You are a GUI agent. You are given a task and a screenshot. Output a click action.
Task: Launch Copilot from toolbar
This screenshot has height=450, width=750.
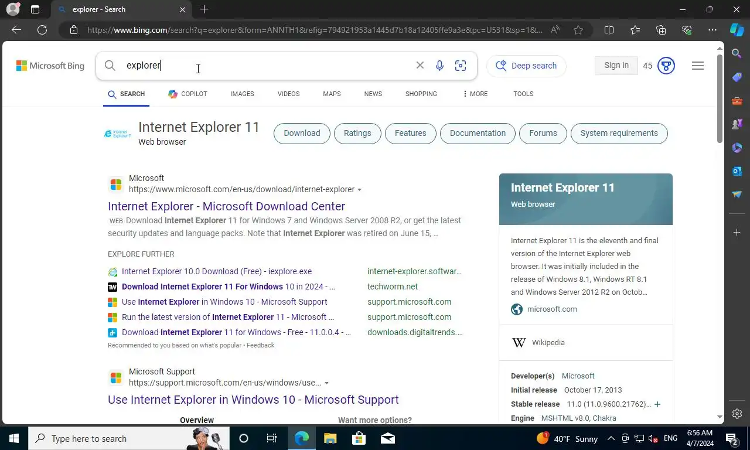pyautogui.click(x=737, y=30)
